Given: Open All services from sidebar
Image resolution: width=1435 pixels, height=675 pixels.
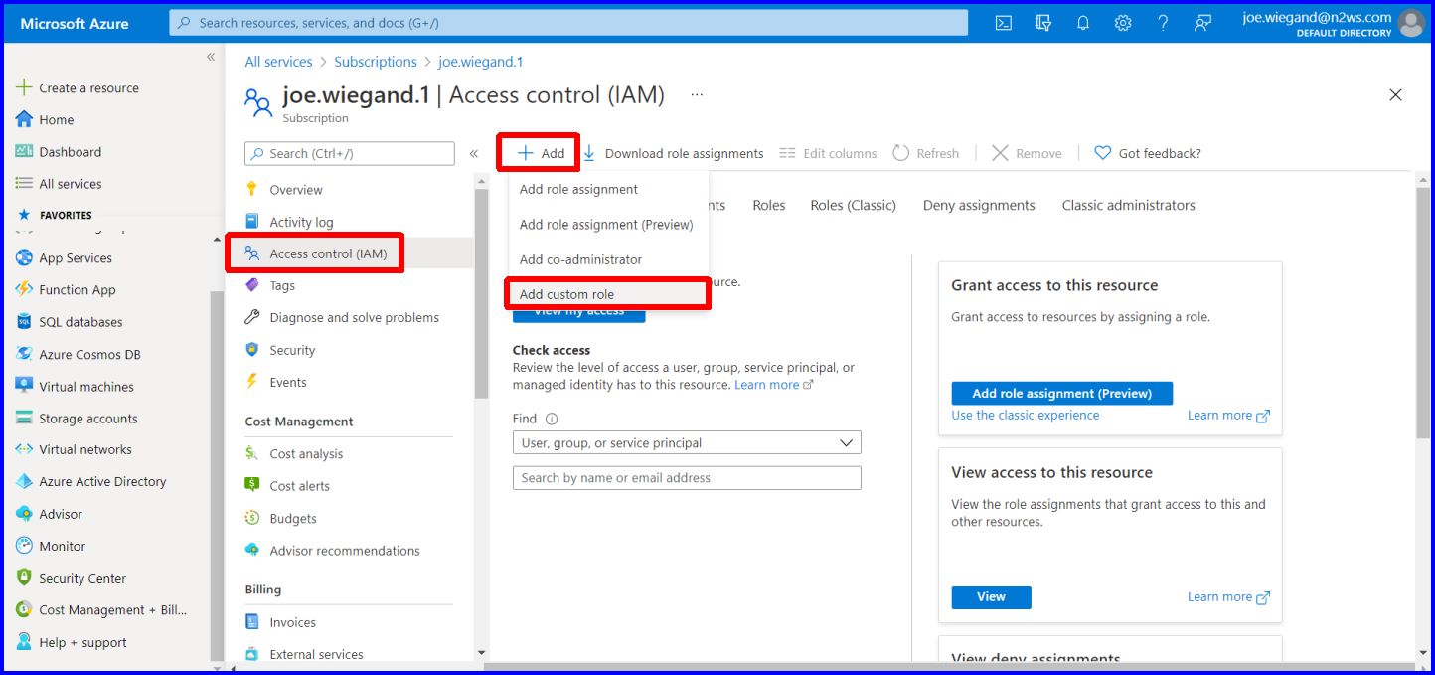Looking at the screenshot, I should [x=59, y=184].
